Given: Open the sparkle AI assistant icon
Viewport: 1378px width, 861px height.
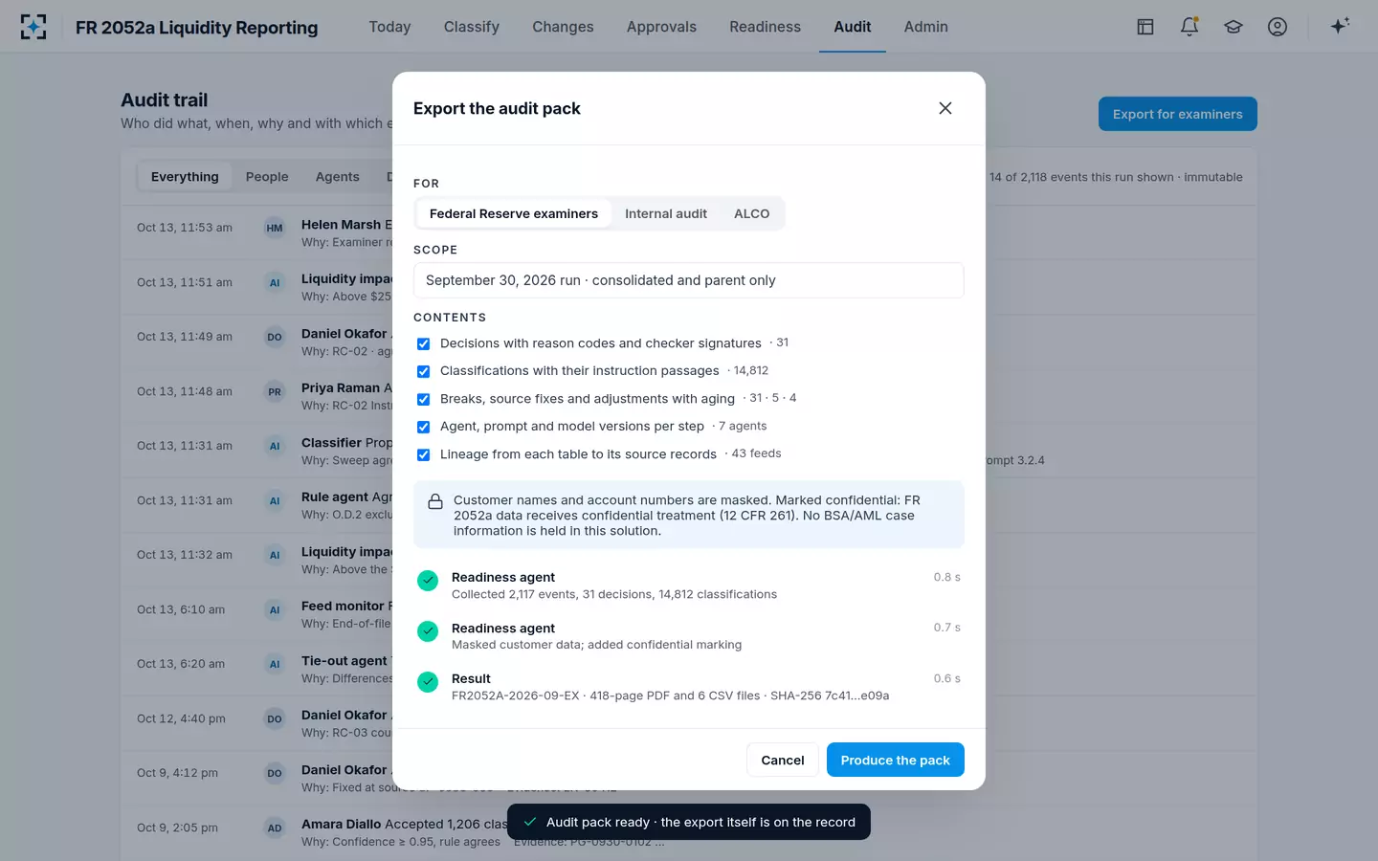Looking at the screenshot, I should (1340, 26).
